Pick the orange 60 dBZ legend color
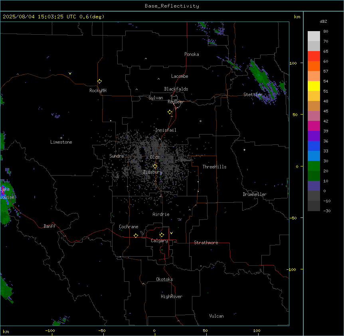This screenshot has width=344, height=336. [314, 66]
